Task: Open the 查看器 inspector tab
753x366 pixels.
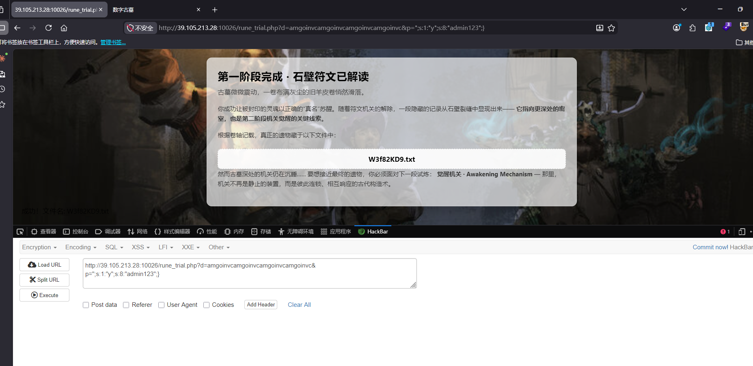Action: coord(44,231)
